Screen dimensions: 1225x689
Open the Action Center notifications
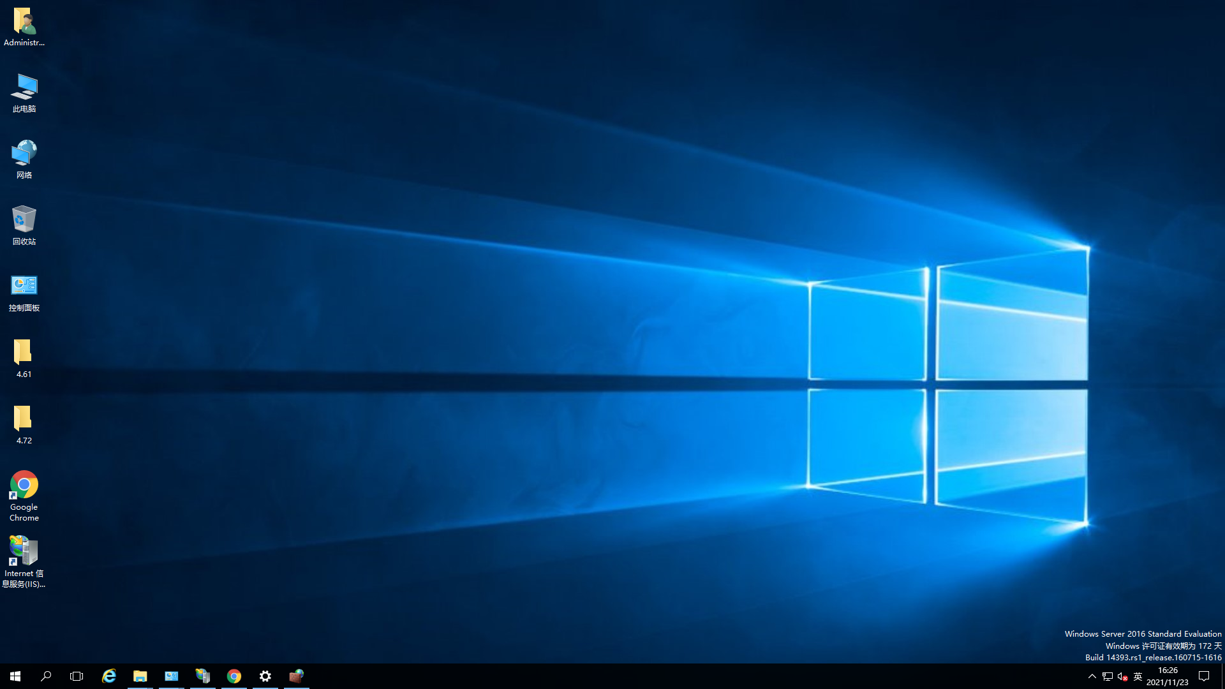pyautogui.click(x=1204, y=676)
